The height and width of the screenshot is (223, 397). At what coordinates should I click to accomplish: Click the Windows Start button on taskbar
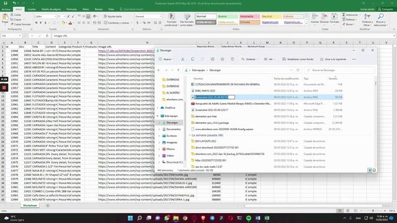tap(130, 218)
